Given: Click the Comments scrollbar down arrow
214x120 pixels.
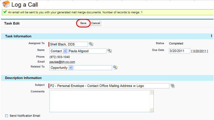Looking at the screenshot, I should [152, 110].
